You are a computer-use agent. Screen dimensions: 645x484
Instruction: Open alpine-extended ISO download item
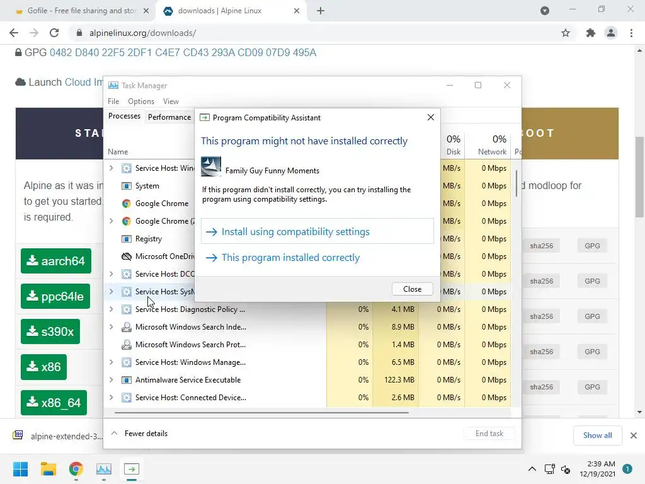(x=59, y=436)
